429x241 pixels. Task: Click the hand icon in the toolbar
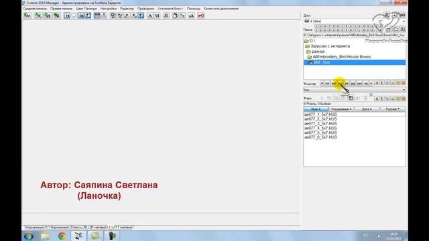pyautogui.click(x=175, y=16)
